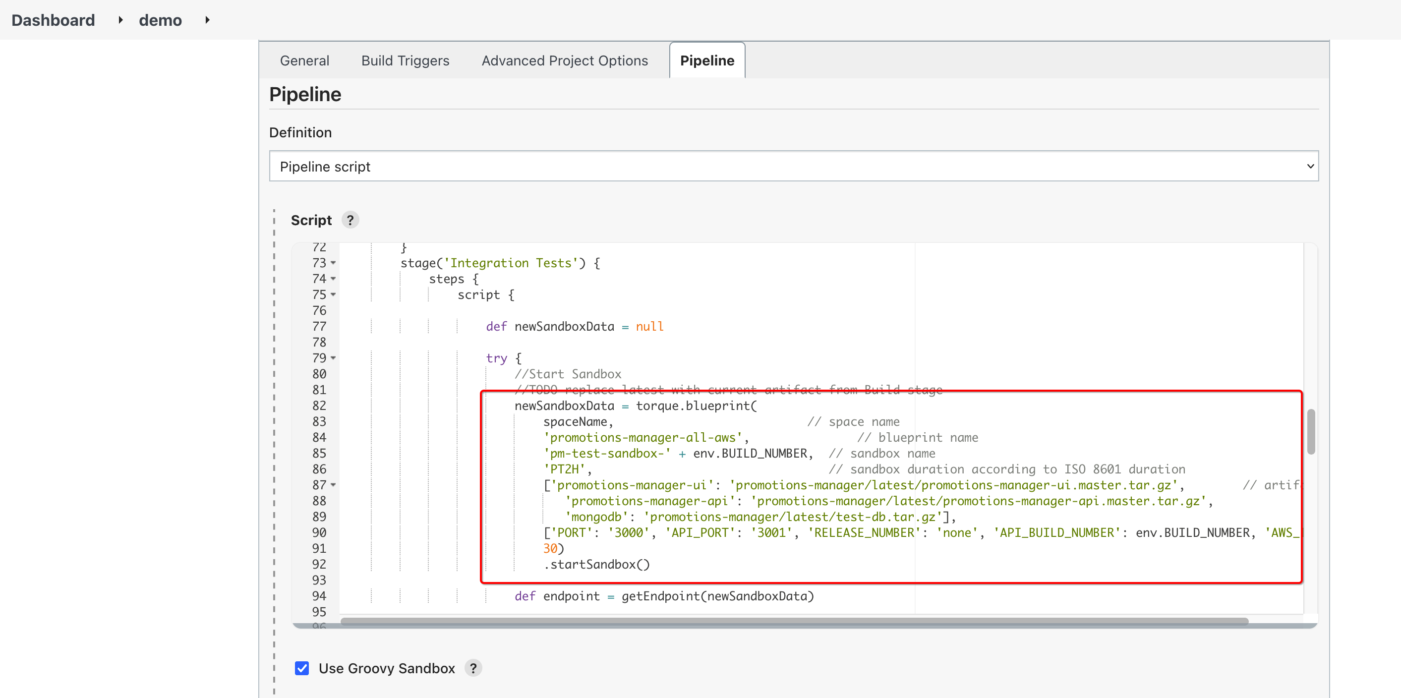This screenshot has width=1401, height=698.
Task: Open help for Use Groovy Sandbox
Action: click(473, 668)
